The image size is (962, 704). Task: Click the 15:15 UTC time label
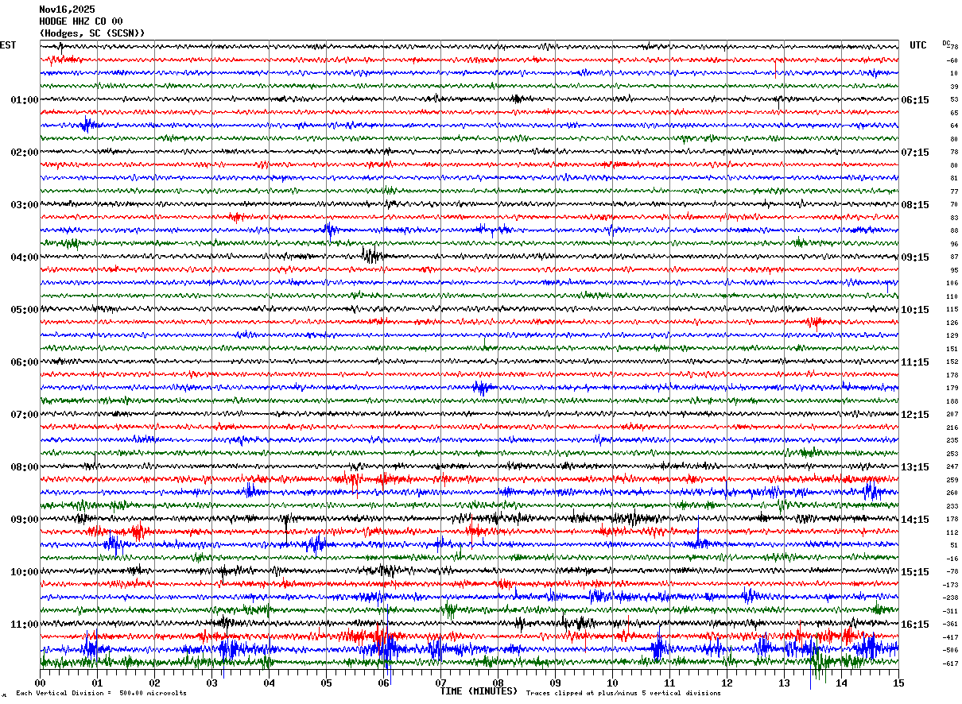[916, 572]
